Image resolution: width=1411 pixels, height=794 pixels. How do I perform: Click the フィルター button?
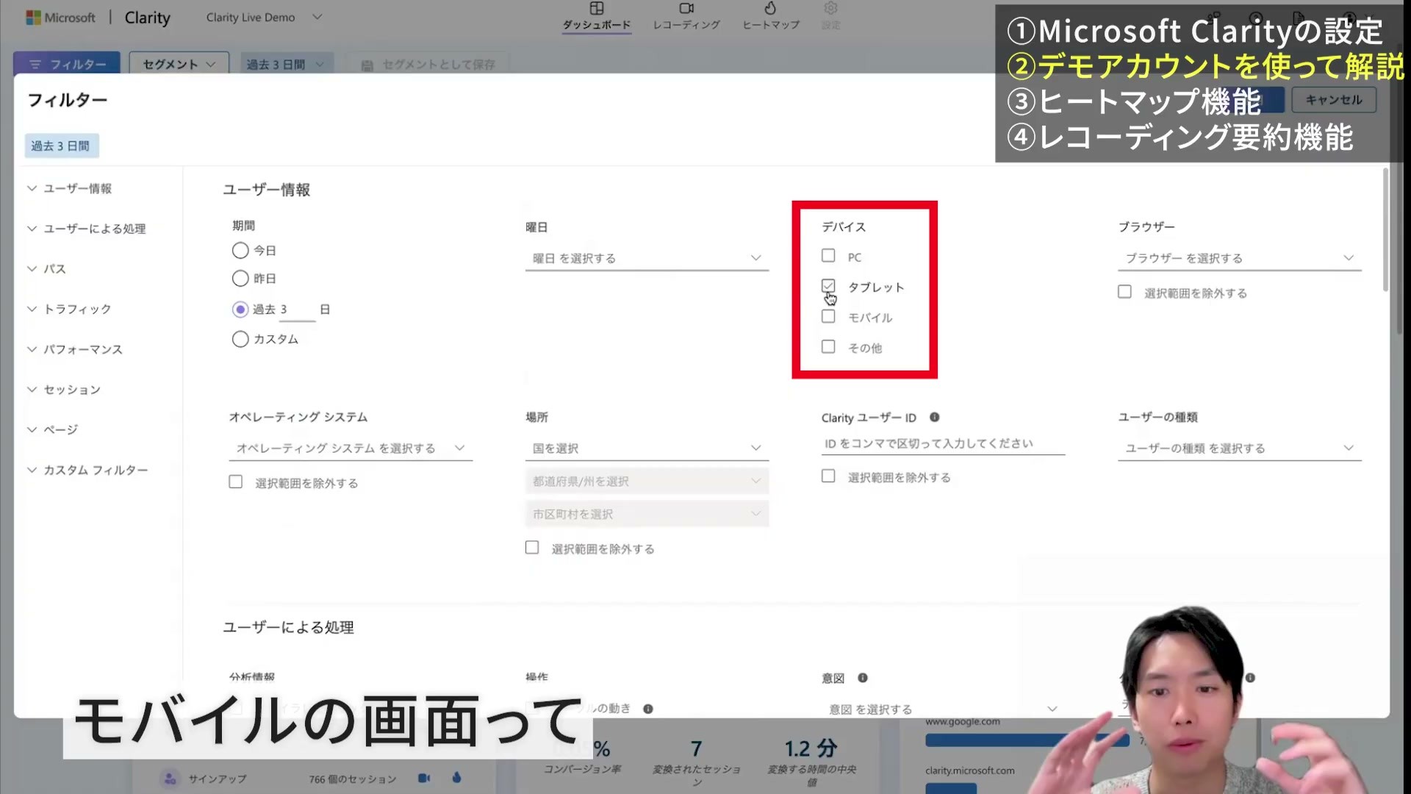(x=67, y=64)
